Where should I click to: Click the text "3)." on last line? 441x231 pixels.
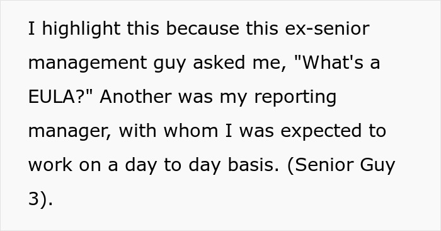point(40,199)
